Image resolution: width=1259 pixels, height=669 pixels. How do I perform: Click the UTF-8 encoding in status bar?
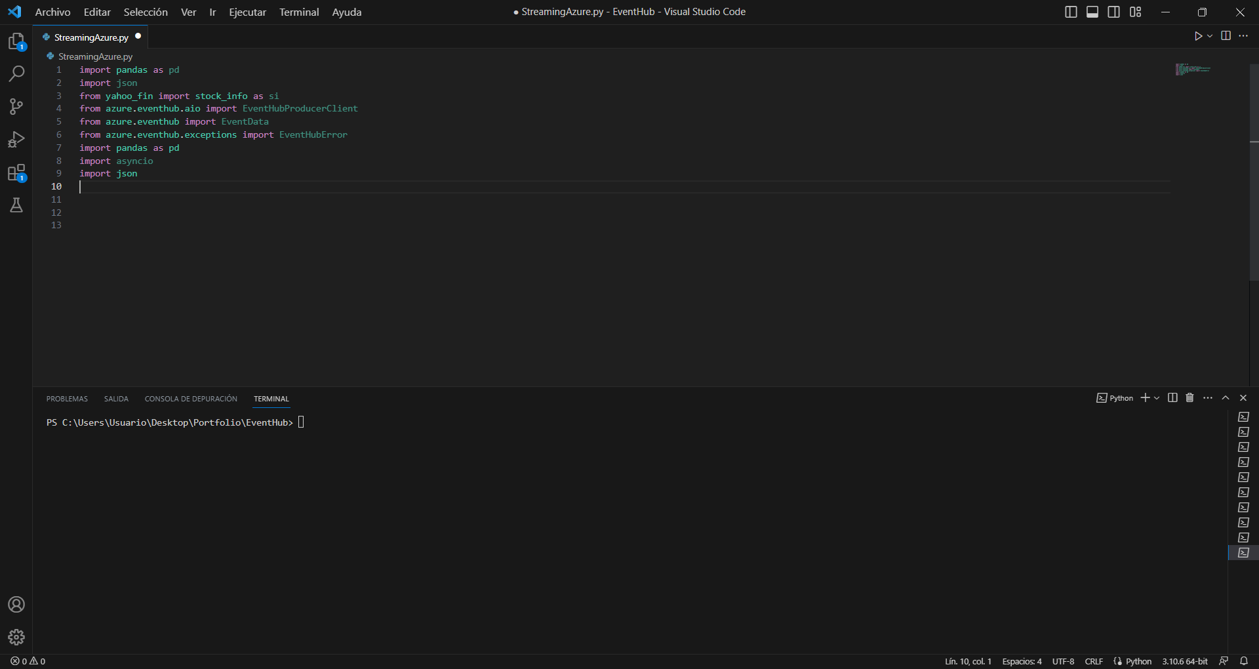pos(1063,661)
